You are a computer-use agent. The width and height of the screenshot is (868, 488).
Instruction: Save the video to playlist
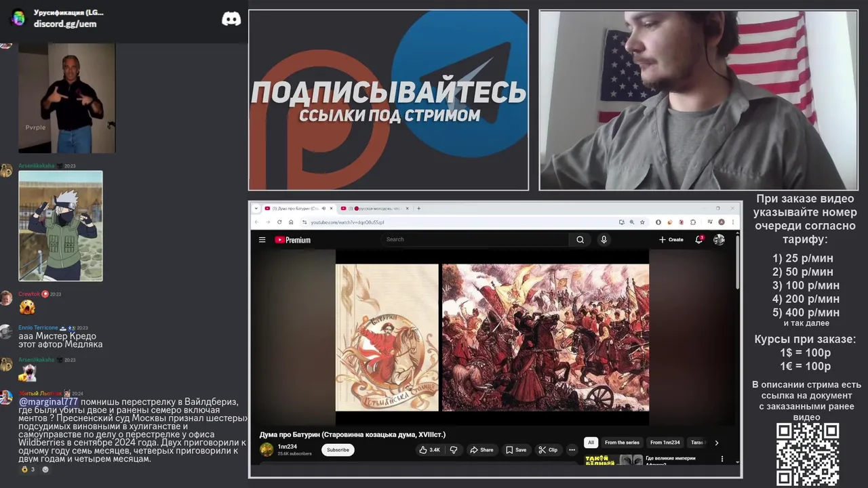[x=516, y=449]
